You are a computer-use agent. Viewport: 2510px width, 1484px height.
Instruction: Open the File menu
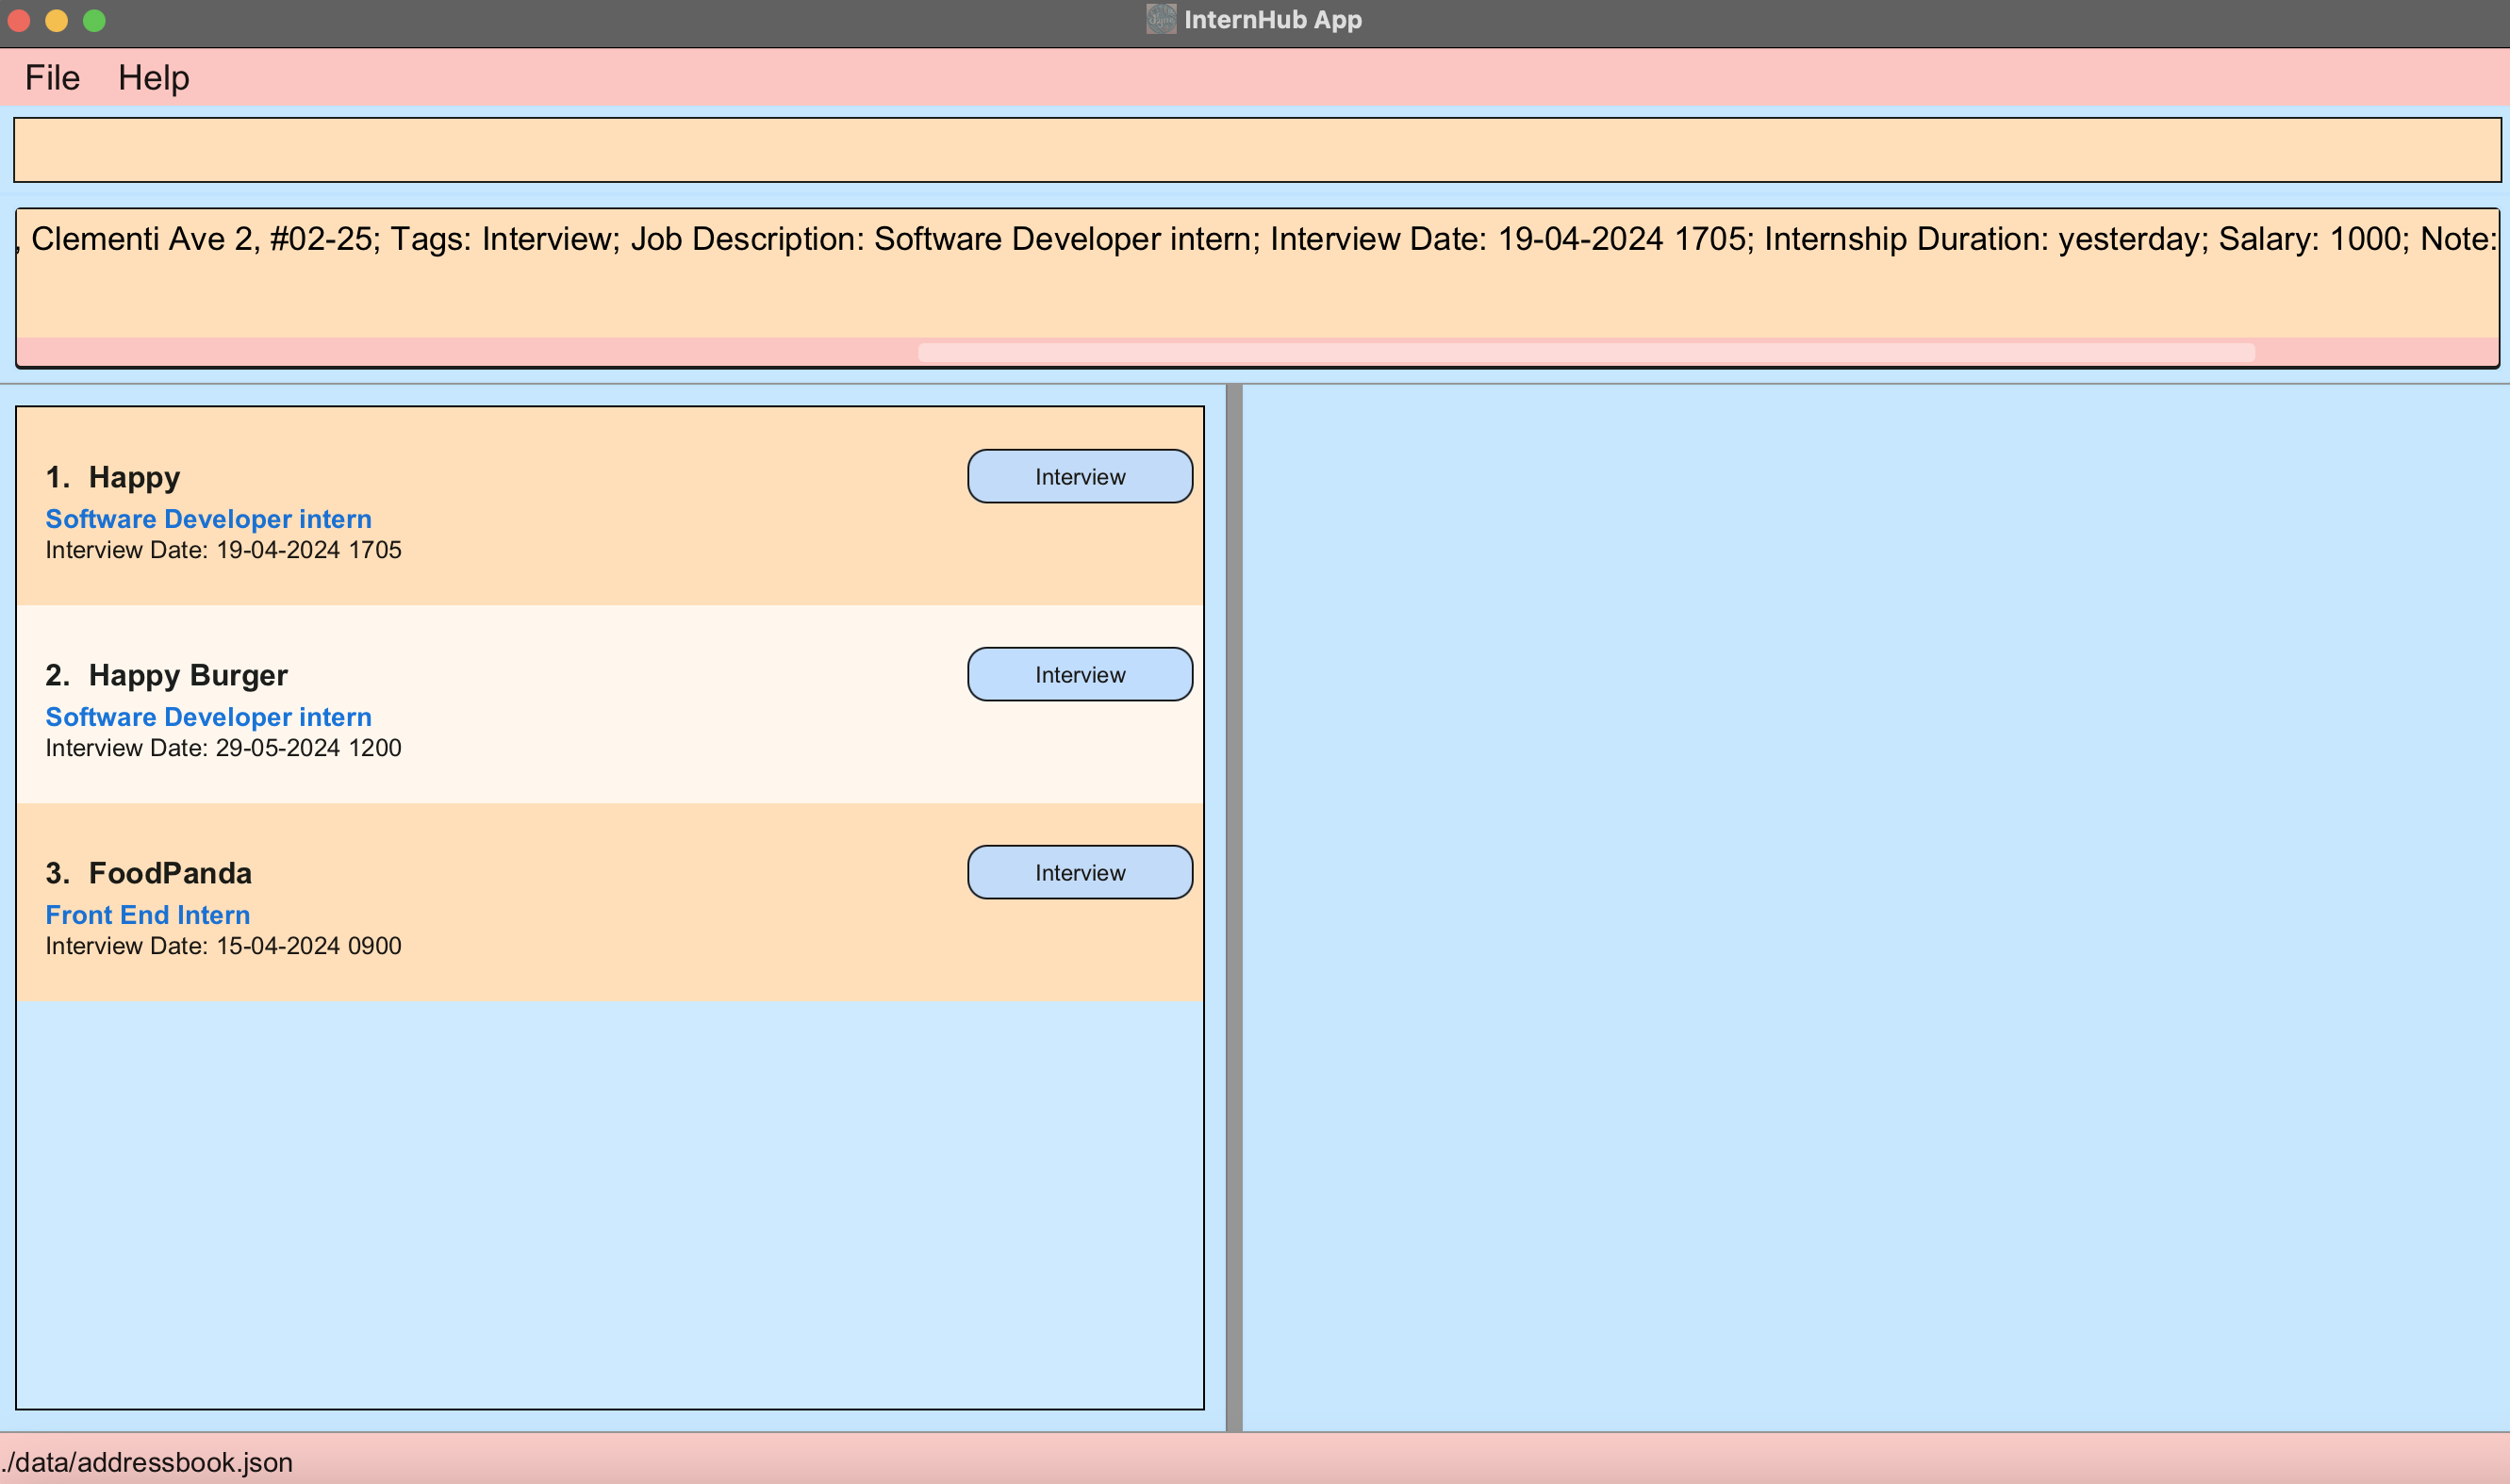52,78
